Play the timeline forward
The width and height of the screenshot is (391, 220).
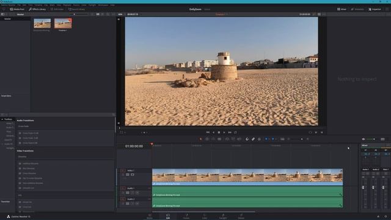point(224,133)
